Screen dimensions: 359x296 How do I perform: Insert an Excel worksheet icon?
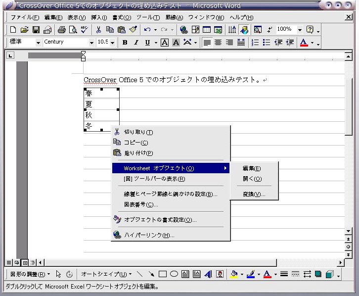218,30
